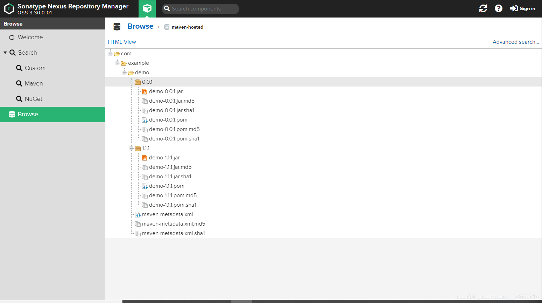Click the demo folder icon
The width and height of the screenshot is (542, 303).
click(x=131, y=73)
